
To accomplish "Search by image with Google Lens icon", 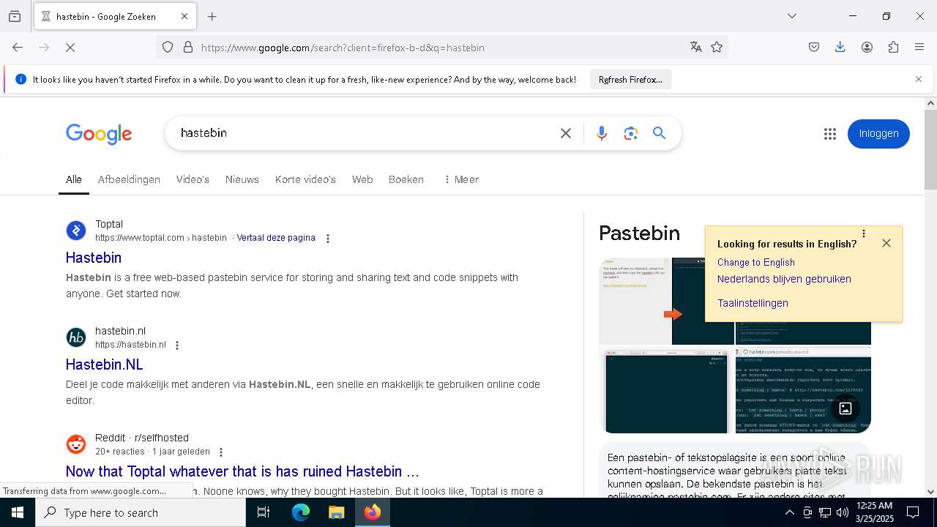I will pos(631,133).
